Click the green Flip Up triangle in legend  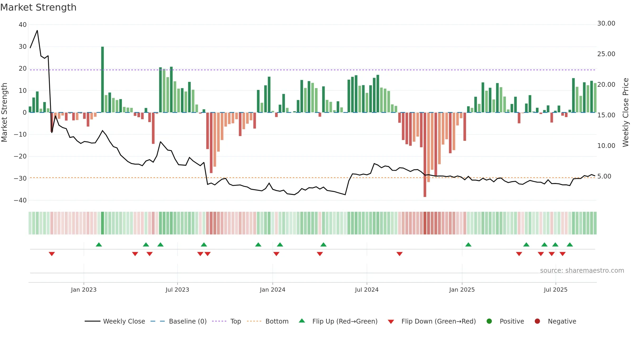[x=302, y=321]
